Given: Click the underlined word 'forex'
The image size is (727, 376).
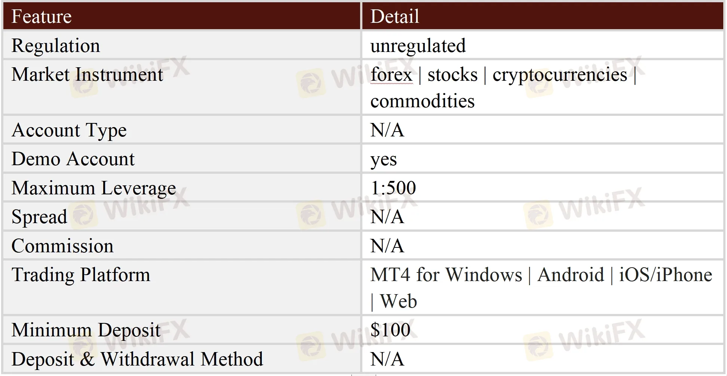Looking at the screenshot, I should click(391, 75).
